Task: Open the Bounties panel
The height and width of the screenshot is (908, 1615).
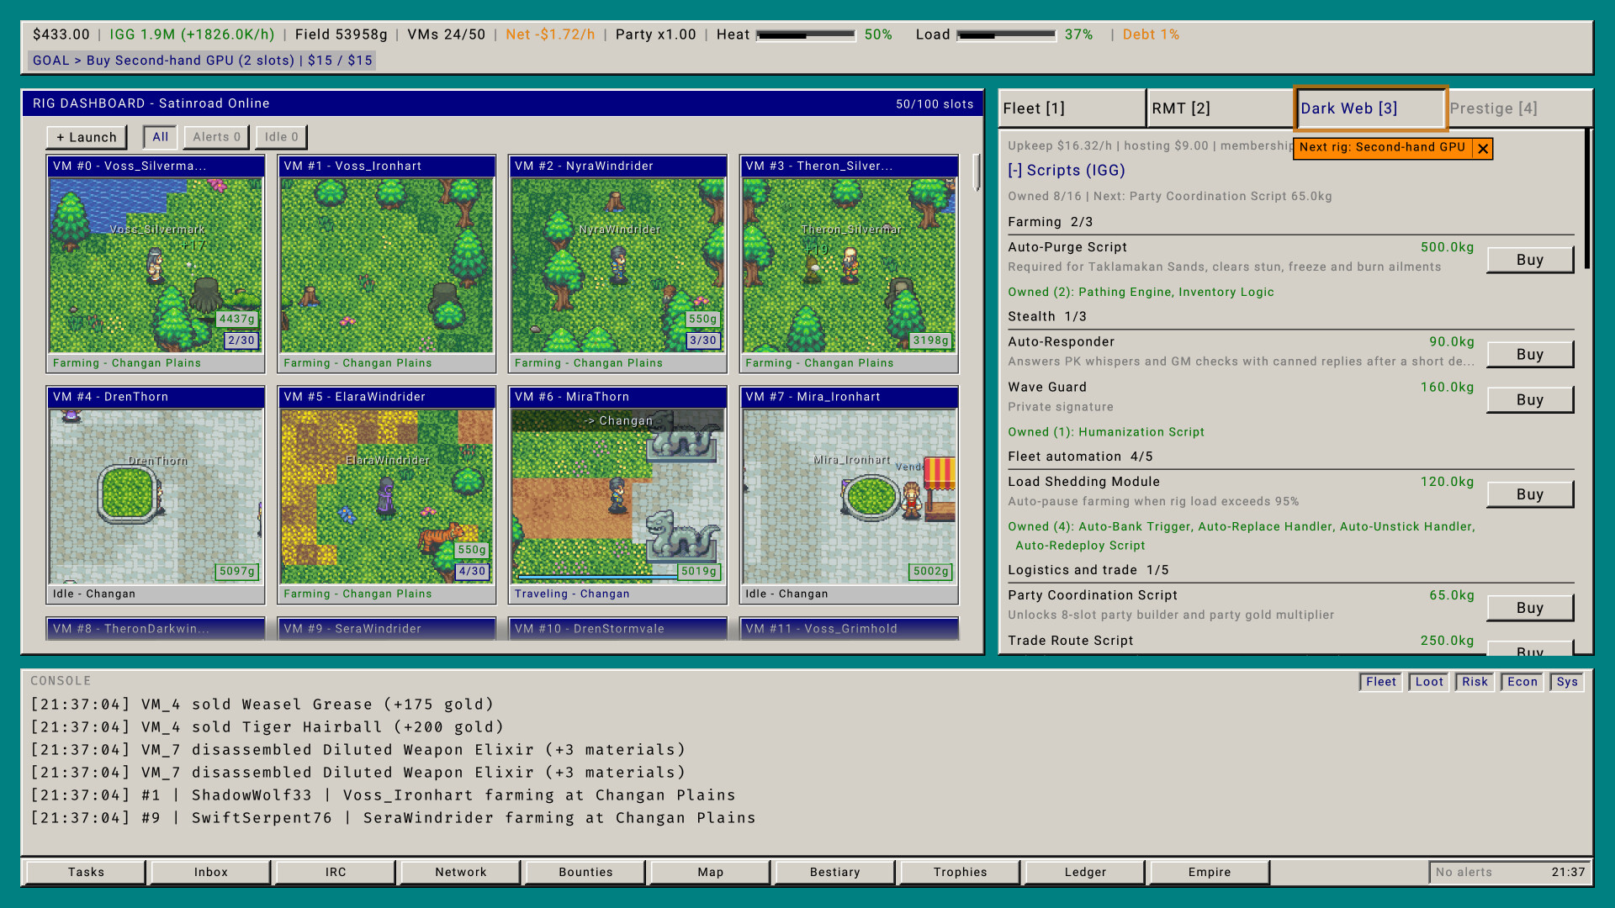Action: point(585,872)
